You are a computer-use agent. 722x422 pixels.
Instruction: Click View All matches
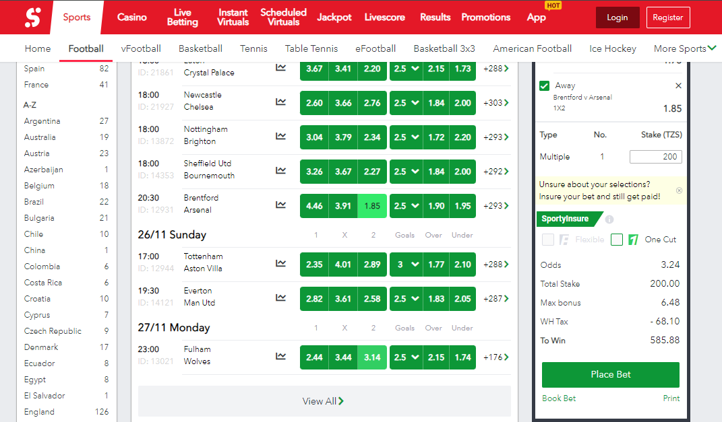click(324, 401)
